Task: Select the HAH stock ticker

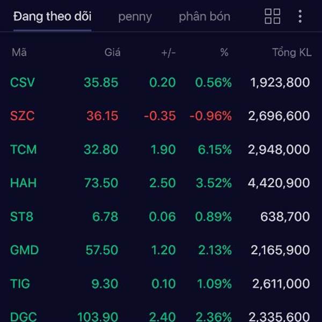Action: click(x=24, y=183)
